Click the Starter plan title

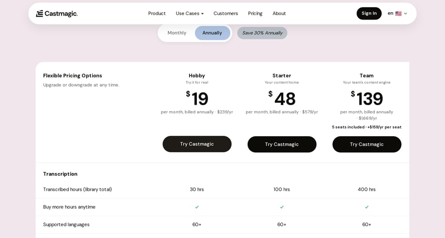tap(282, 76)
